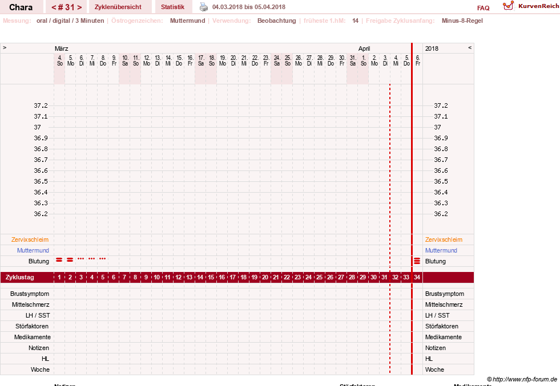Click the bleeding mark on cycle day 34
This screenshot has width=560, height=386.
point(417,261)
